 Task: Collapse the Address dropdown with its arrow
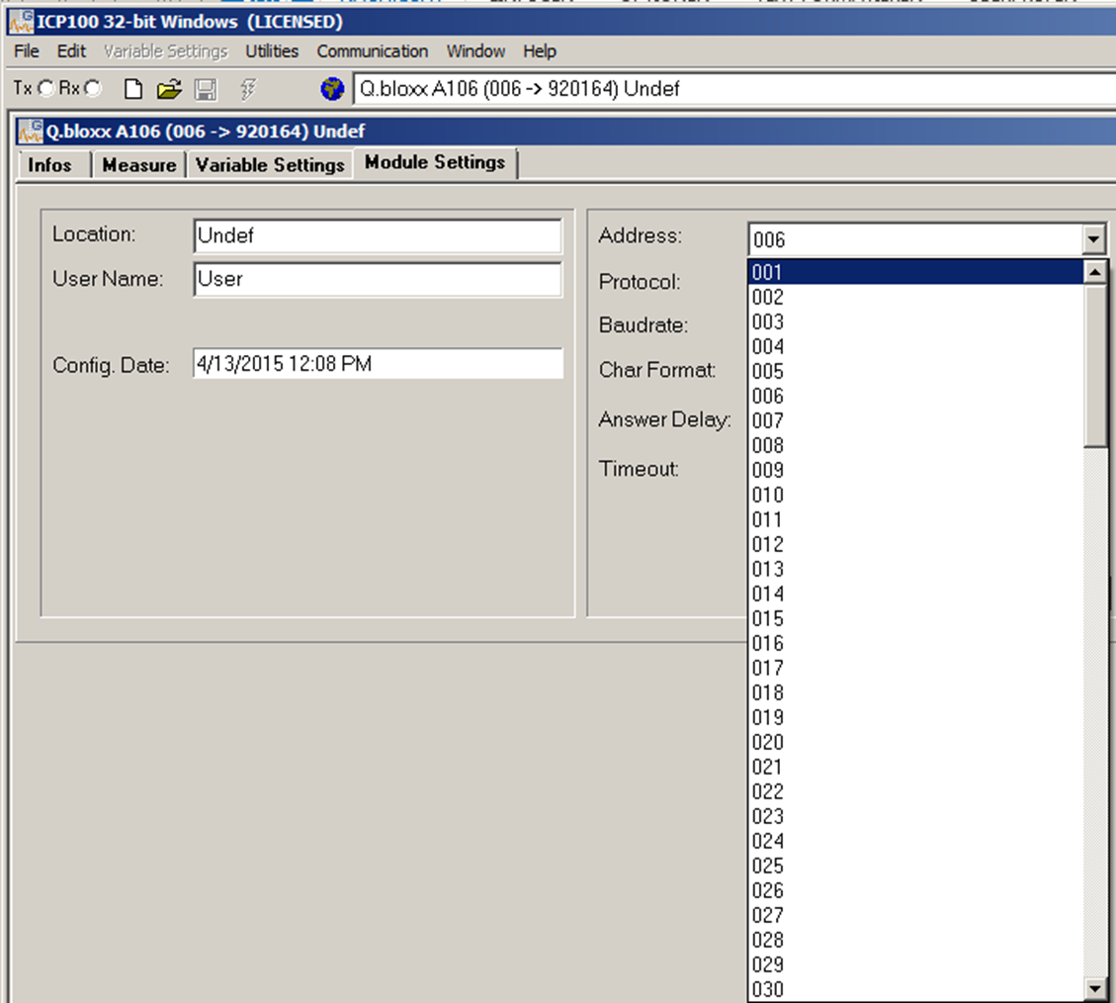pyautogui.click(x=1093, y=237)
